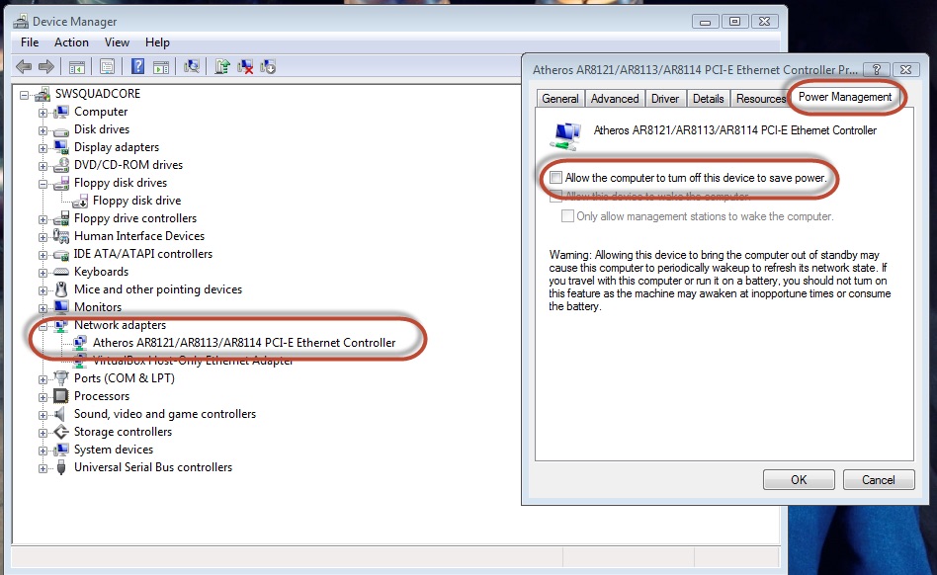
Task: Expand the Display adapters node
Action: (43, 148)
